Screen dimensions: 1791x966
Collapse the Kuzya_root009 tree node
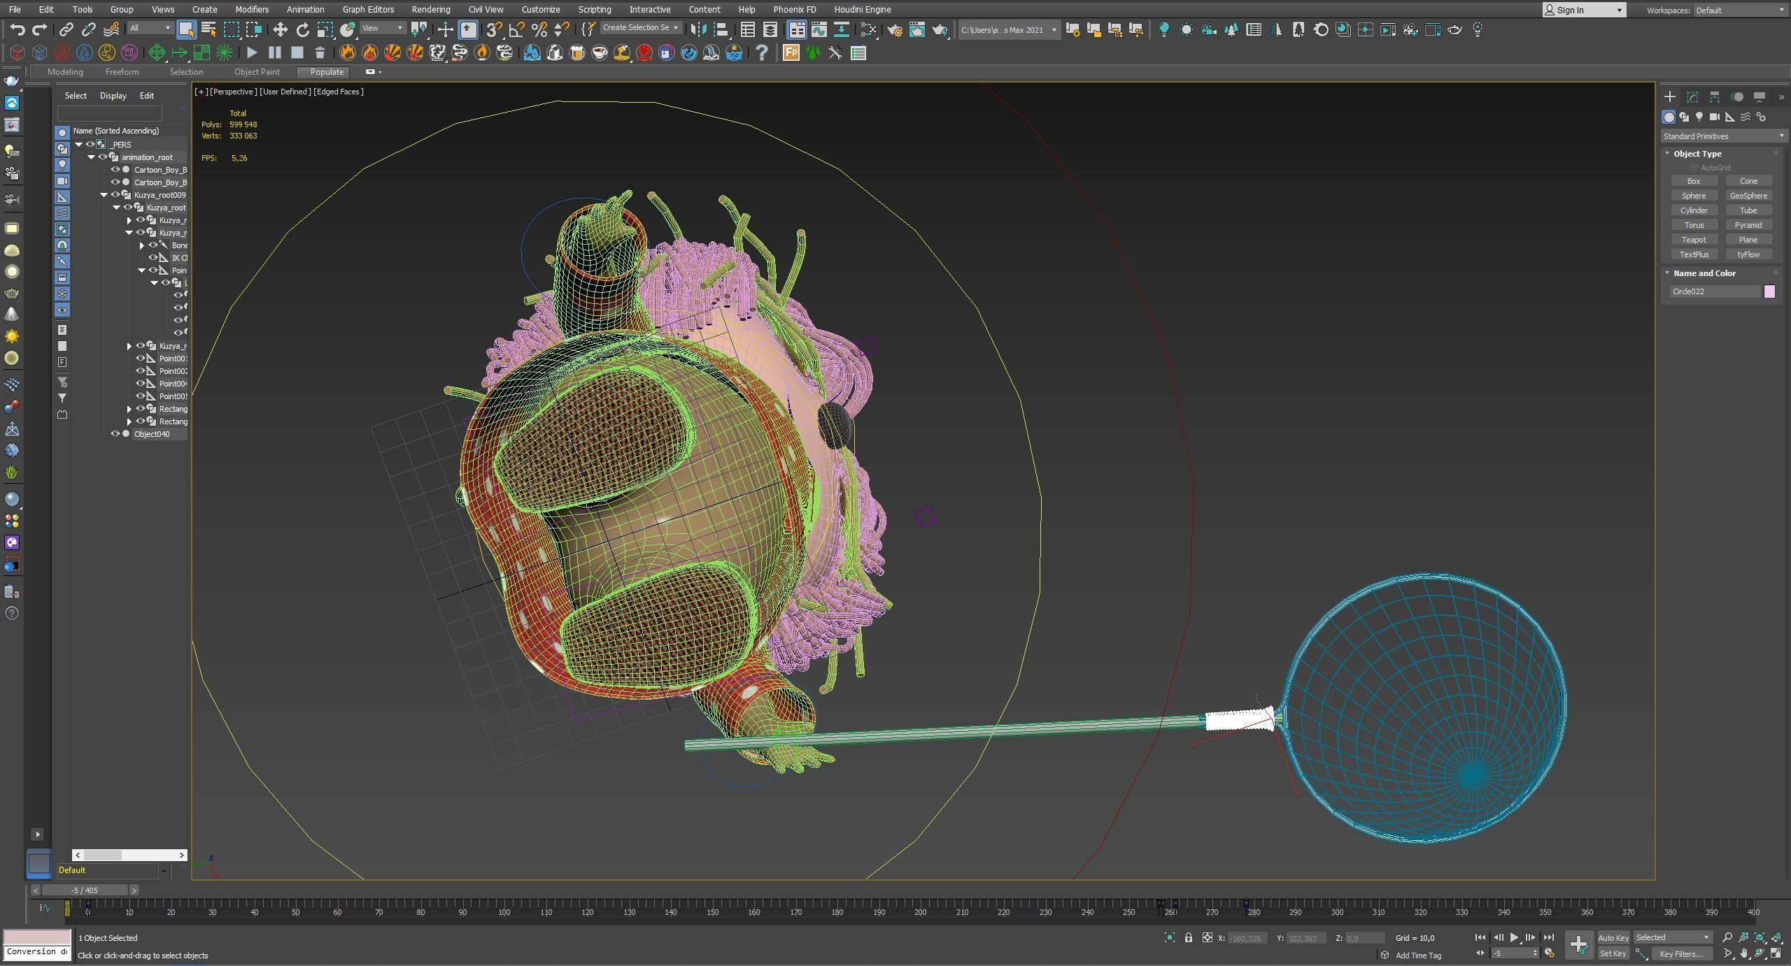point(104,194)
